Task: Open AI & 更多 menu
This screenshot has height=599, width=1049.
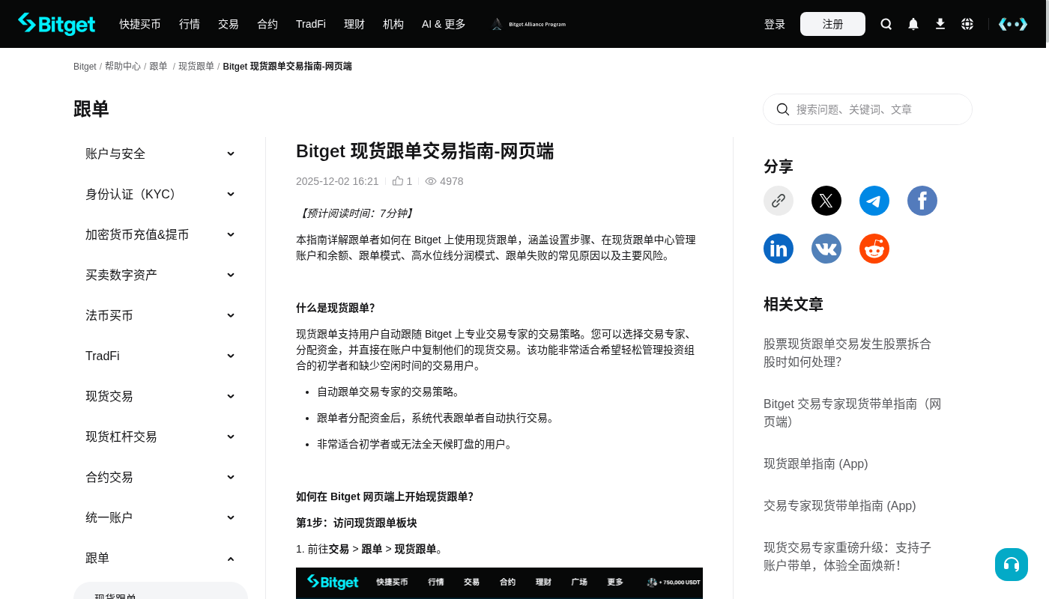Action: 444,24
